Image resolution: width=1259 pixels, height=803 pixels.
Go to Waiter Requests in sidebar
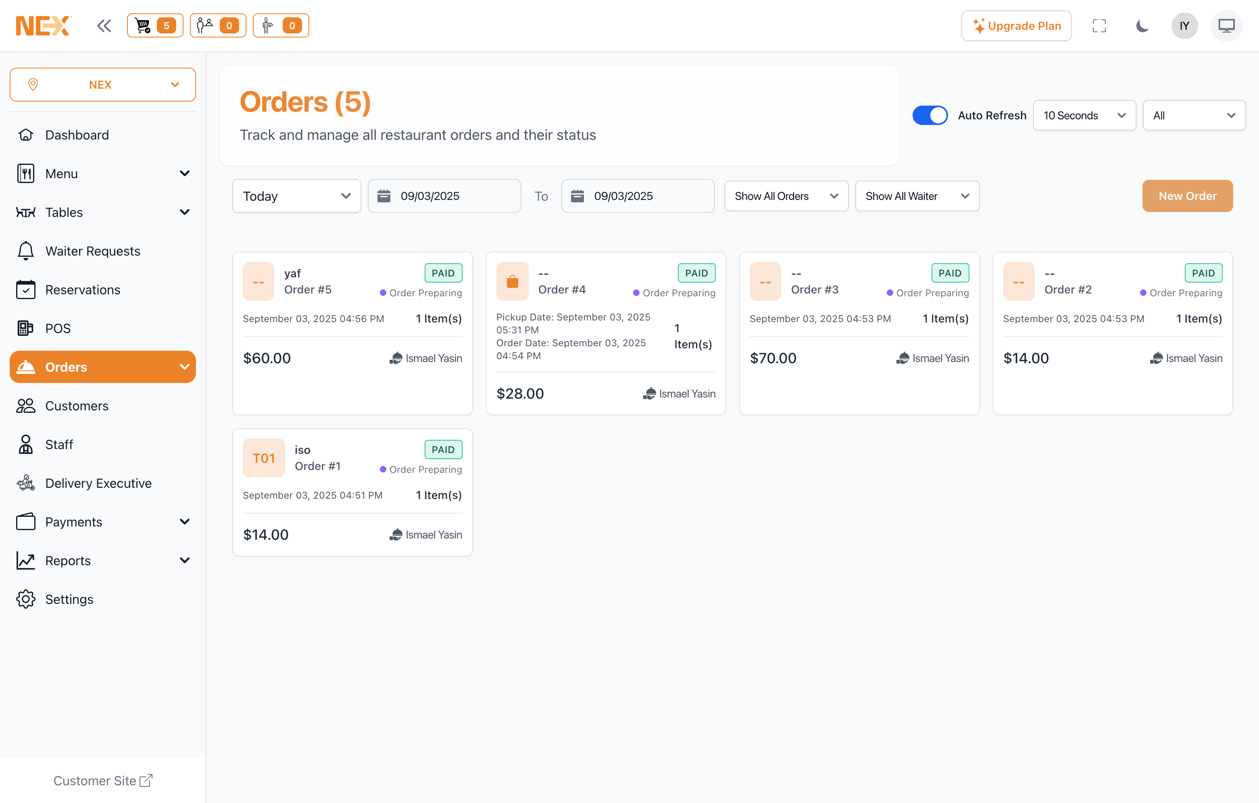coord(92,251)
